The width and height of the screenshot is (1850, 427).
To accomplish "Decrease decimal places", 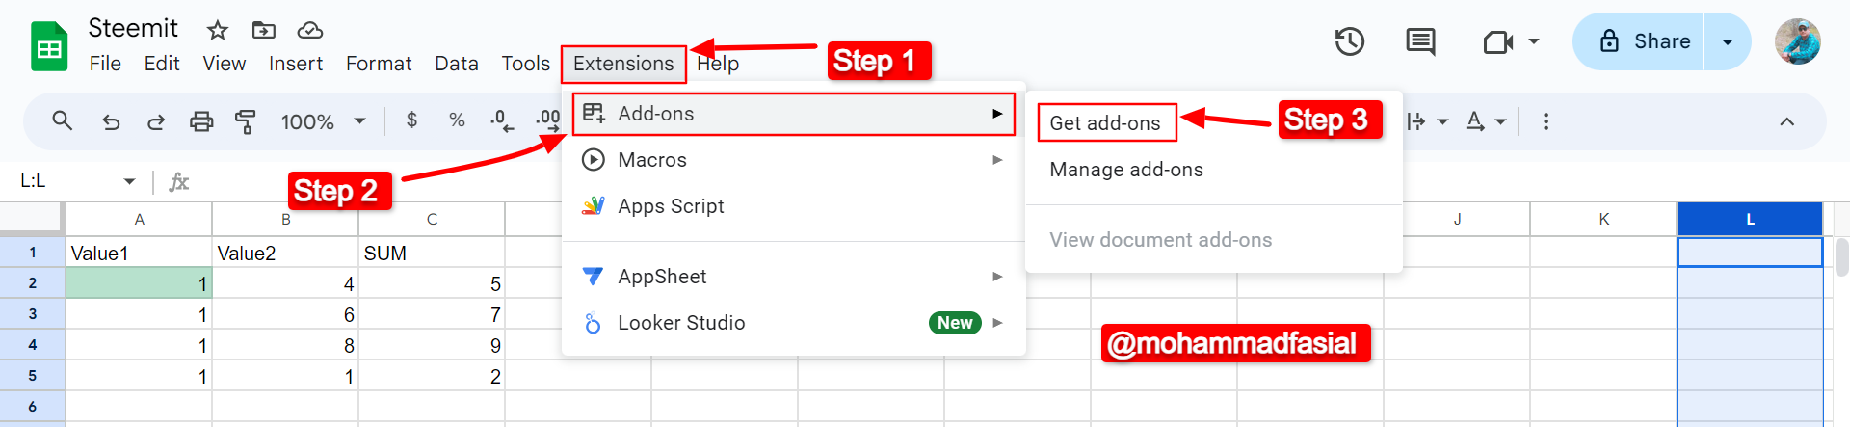I will pos(502,121).
